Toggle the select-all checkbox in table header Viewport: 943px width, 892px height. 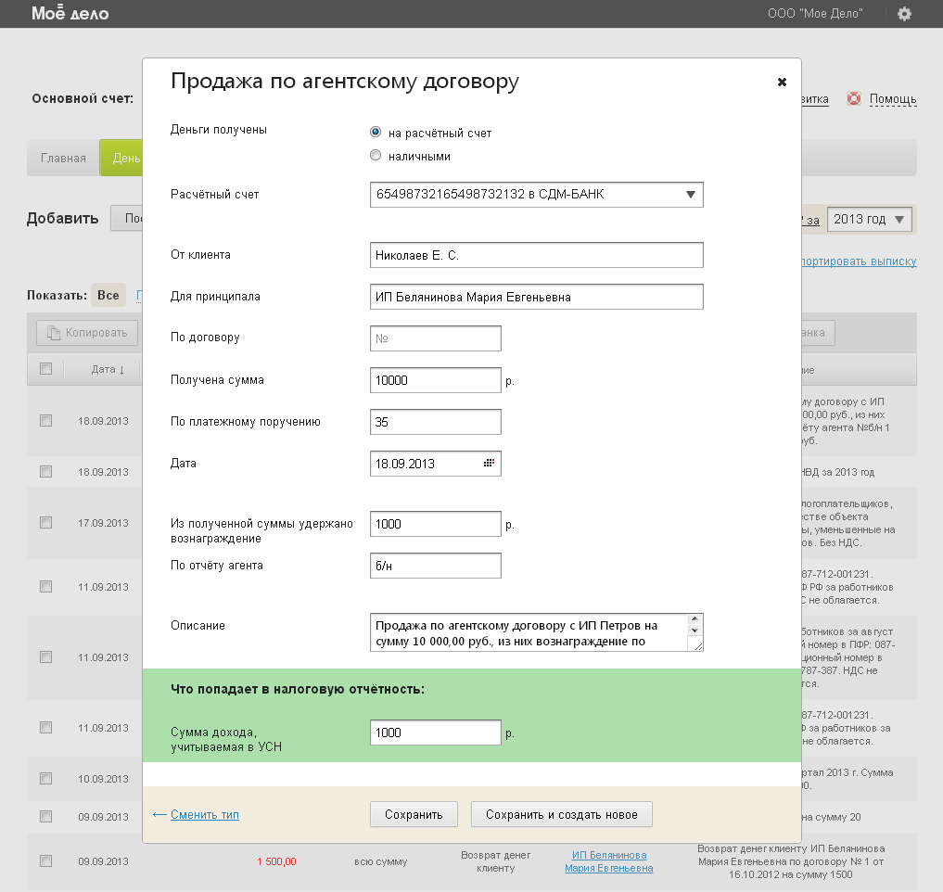(x=45, y=369)
